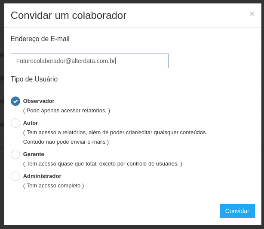Click the email address input field
The height and width of the screenshot is (229, 264).
(89, 61)
